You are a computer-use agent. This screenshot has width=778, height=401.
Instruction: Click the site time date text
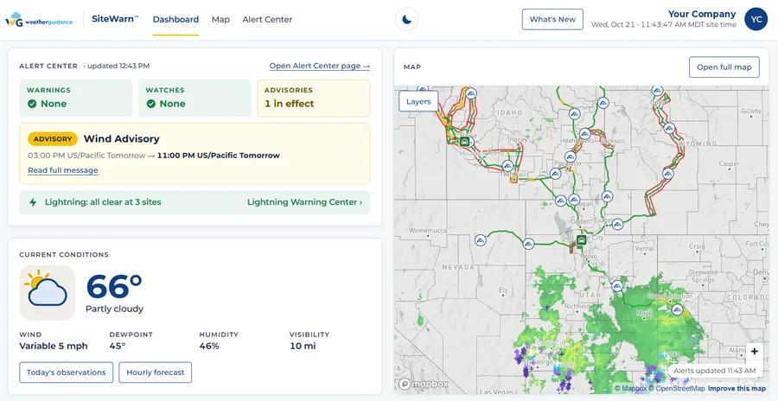(663, 24)
